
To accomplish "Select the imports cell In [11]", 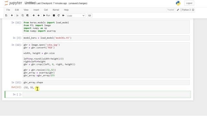I will [x=106, y=27].
